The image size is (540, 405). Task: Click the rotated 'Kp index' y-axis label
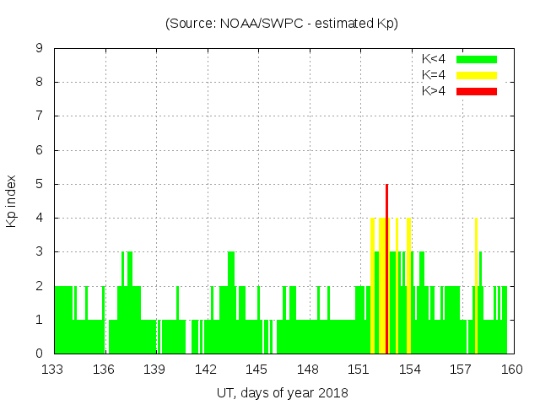click(12, 201)
